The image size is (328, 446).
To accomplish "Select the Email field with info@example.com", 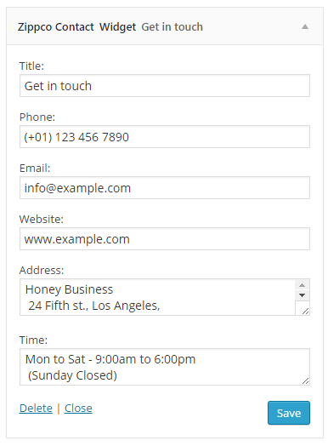I will coord(165,188).
